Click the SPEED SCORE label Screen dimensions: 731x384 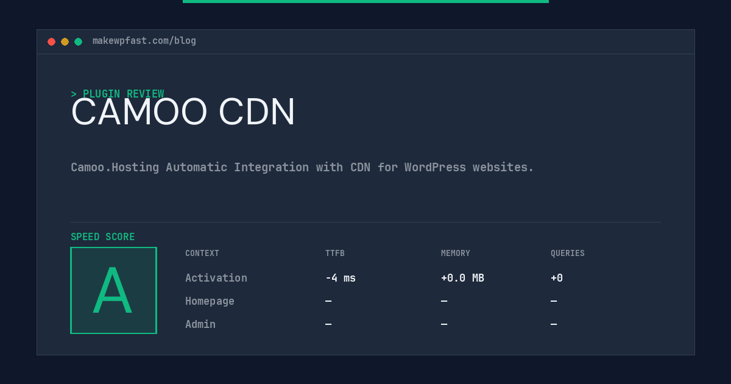pyautogui.click(x=103, y=237)
